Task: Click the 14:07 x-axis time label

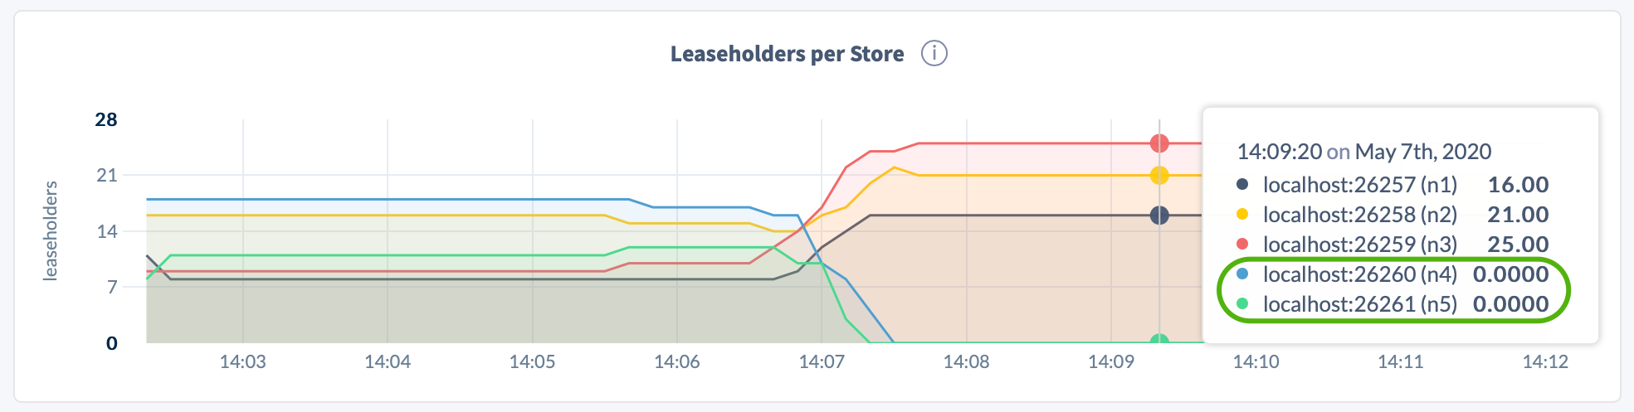Action: pyautogui.click(x=822, y=361)
